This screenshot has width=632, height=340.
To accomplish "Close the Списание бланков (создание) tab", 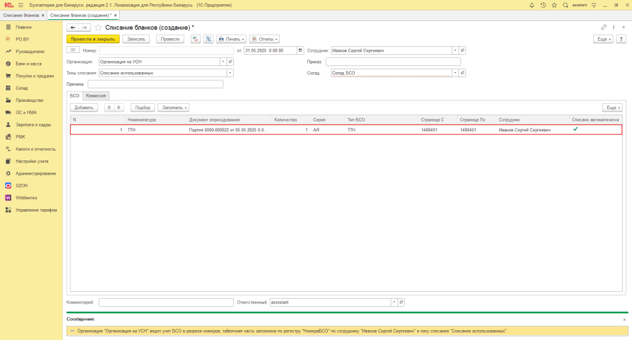I will point(115,15).
